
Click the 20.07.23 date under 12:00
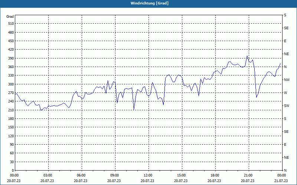(x=147, y=181)
